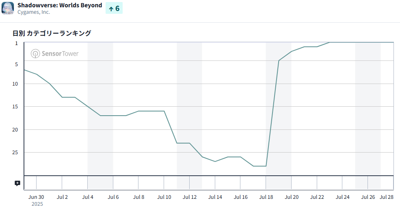Click the 2025 year label under axis
Viewport: 400px width, 211px height.
pyautogui.click(x=37, y=204)
